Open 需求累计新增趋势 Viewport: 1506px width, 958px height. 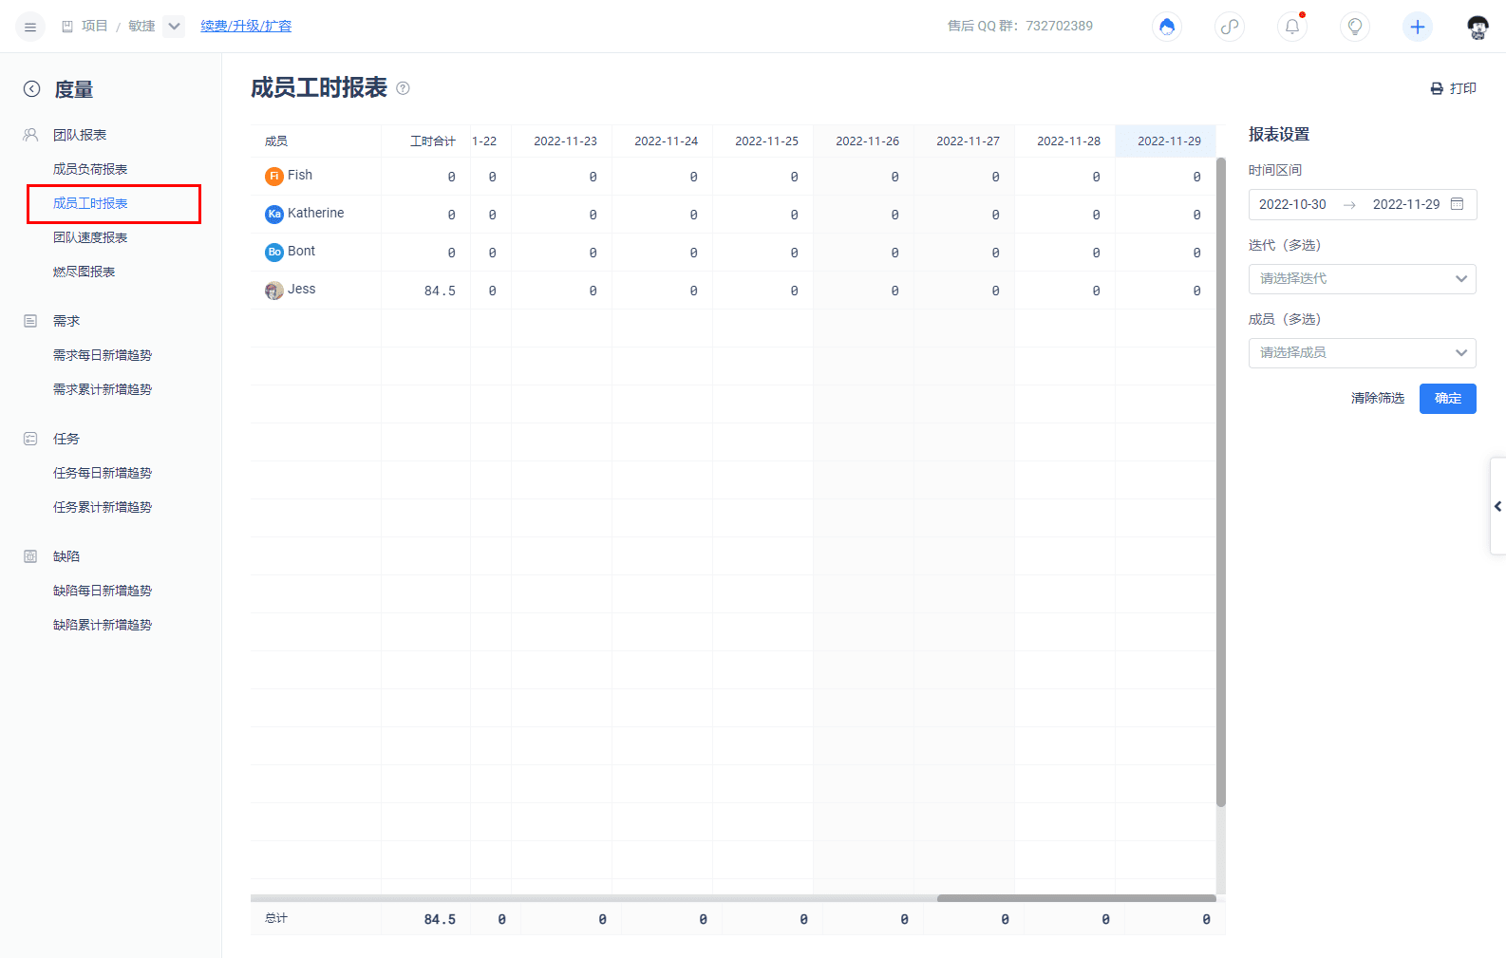[103, 389]
